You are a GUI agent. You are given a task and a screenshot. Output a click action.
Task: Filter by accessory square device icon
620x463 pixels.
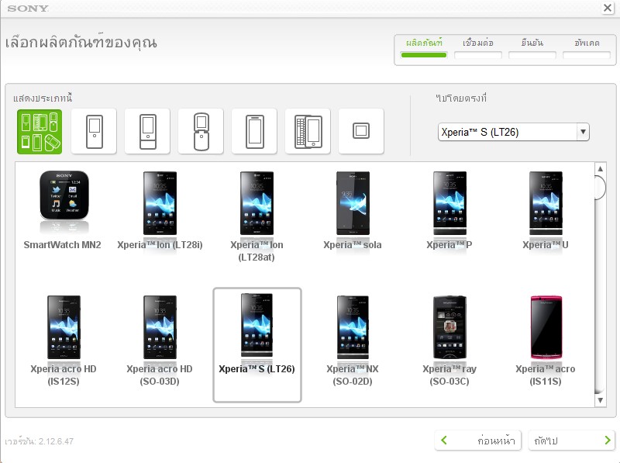tap(361, 131)
